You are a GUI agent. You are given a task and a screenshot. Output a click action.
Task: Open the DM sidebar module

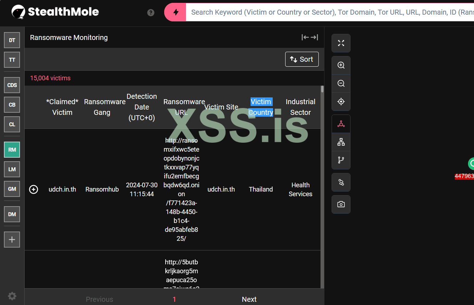[x=12, y=214]
